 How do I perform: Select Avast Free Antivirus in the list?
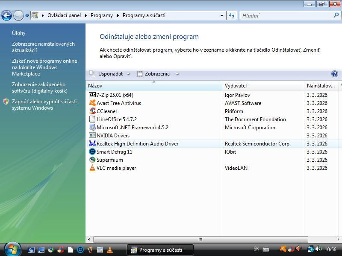point(118,103)
